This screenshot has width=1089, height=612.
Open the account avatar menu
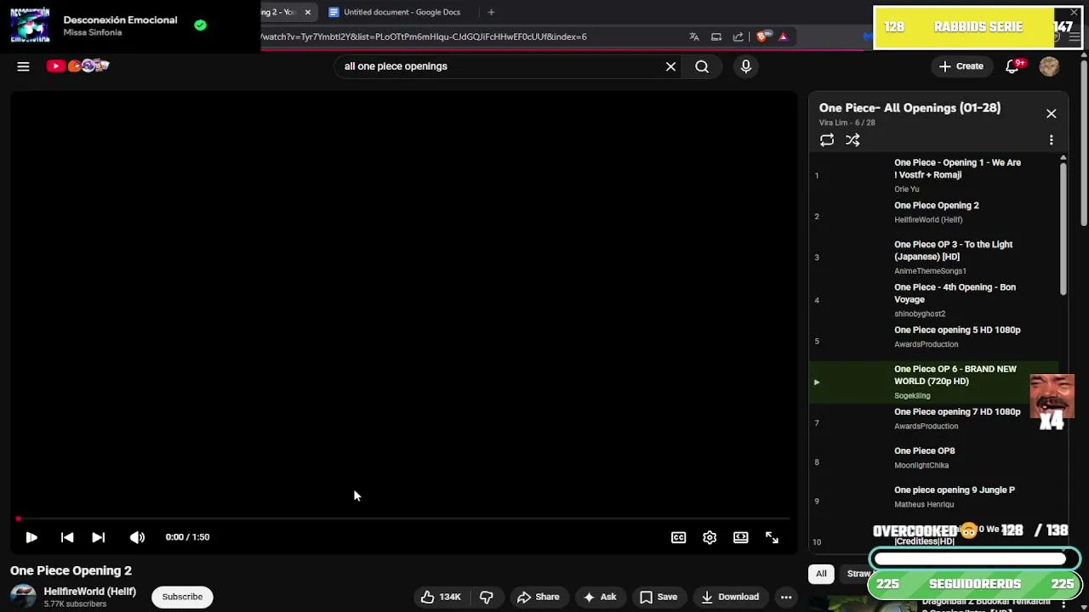[x=1049, y=66]
